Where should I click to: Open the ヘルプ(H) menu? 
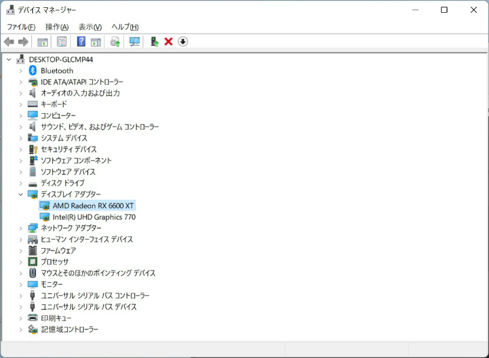click(x=125, y=27)
